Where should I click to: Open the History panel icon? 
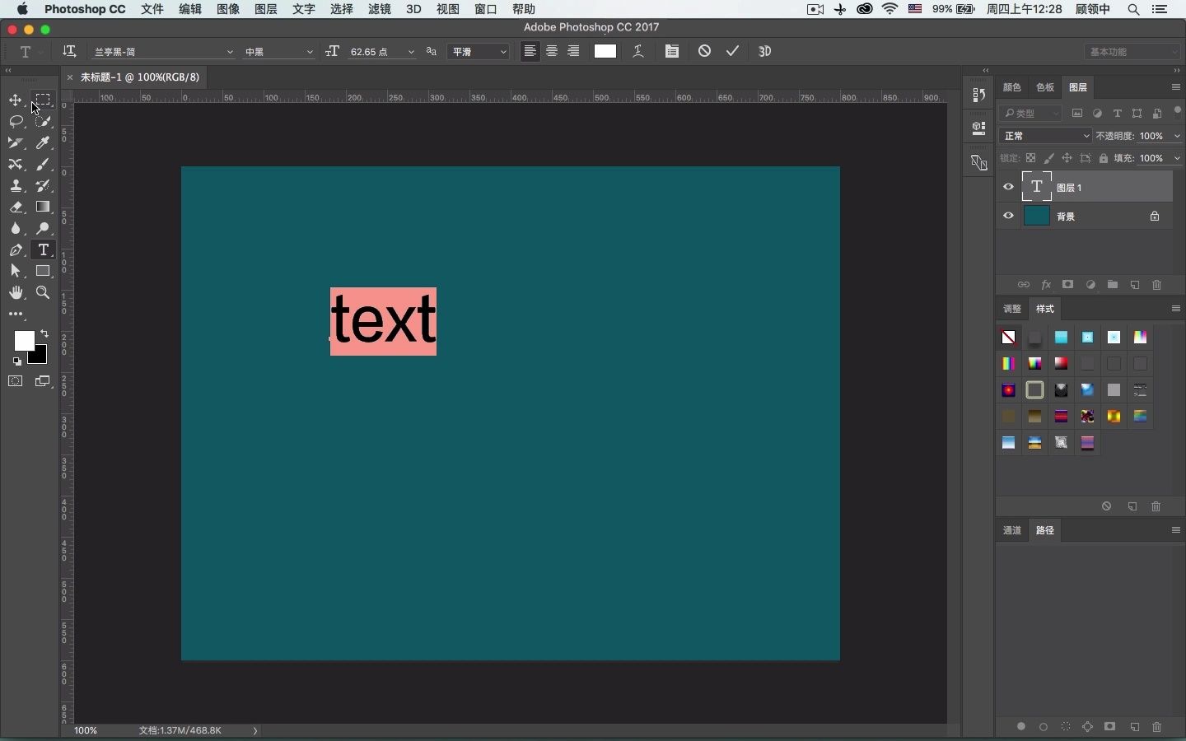coord(978,96)
